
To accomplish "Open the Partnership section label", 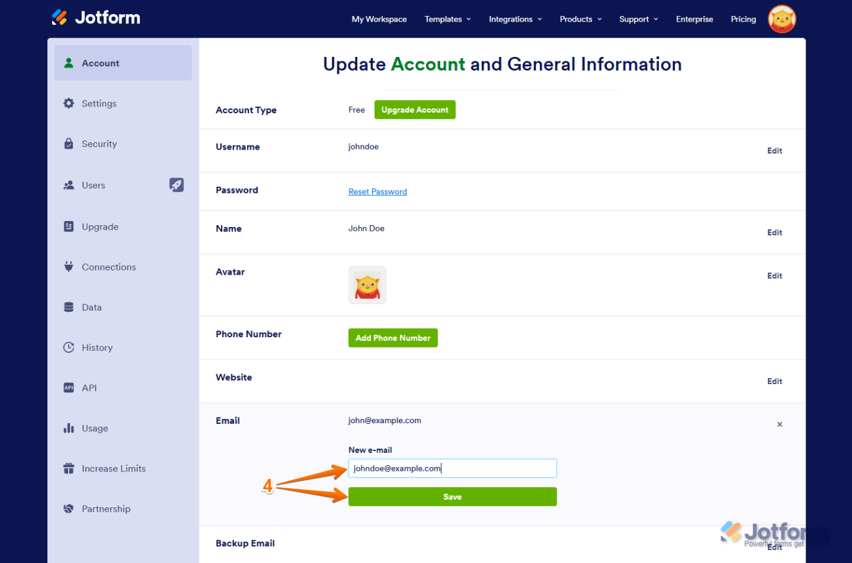I will tap(106, 509).
